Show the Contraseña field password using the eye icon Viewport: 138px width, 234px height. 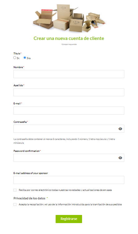(120, 129)
